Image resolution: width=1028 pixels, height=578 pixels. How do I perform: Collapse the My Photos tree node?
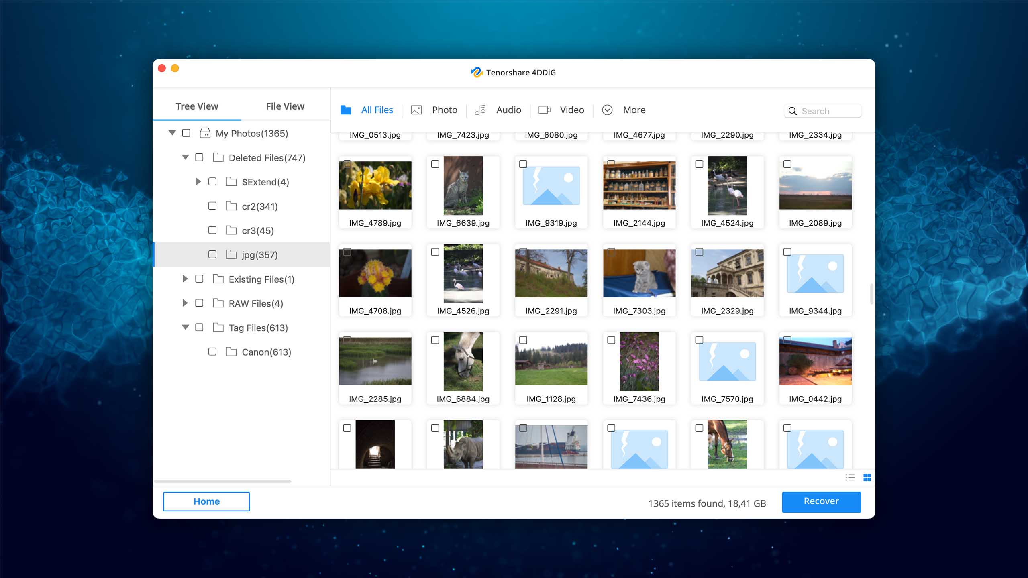(x=172, y=133)
